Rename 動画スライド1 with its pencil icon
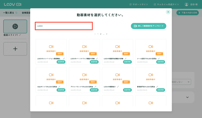Image resolution: width=202 pixels, height=118 pixels. point(20,35)
